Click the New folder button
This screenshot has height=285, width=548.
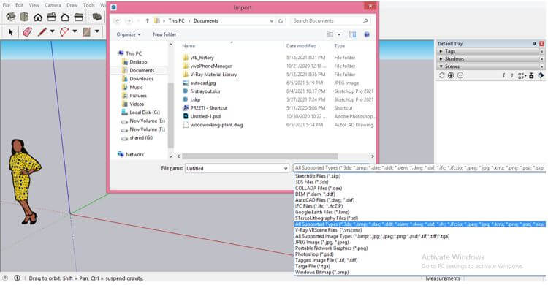point(164,34)
